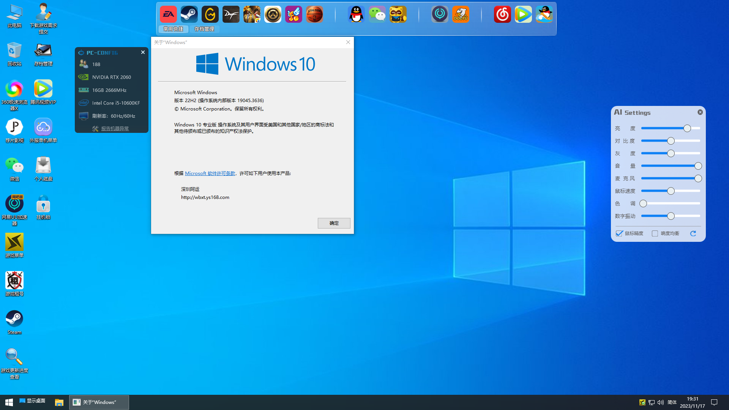Open QQ penguin icon in dock
729x410 pixels.
356,14
